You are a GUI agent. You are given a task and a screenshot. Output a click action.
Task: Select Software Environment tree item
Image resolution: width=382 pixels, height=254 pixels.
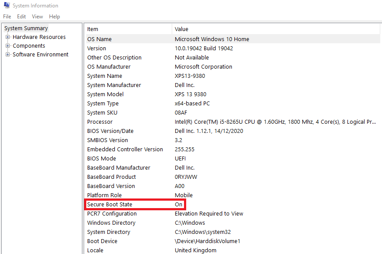[40, 55]
